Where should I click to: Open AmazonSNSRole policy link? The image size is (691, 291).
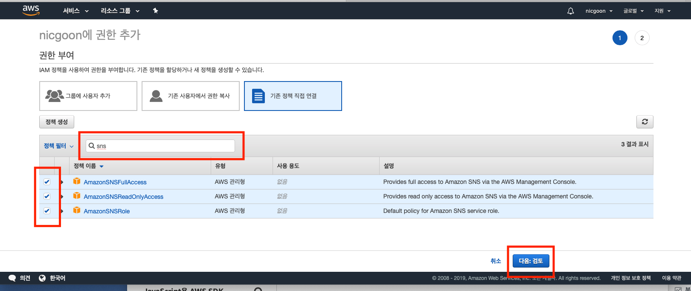tap(107, 211)
